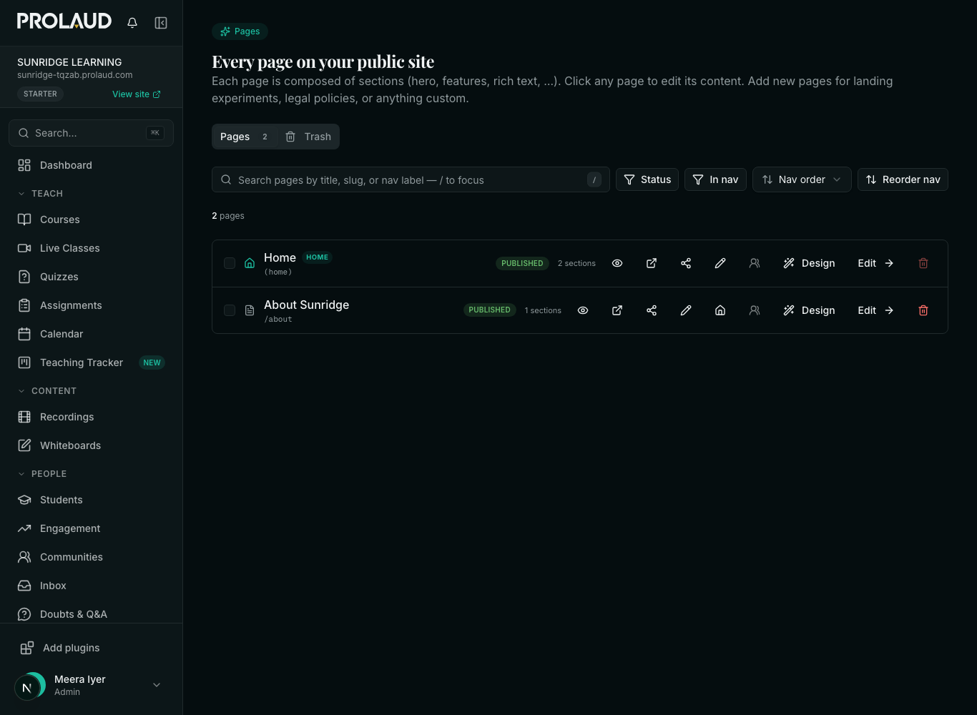977x715 pixels.
Task: Click the STARTER plan badge
Action: coord(41,94)
